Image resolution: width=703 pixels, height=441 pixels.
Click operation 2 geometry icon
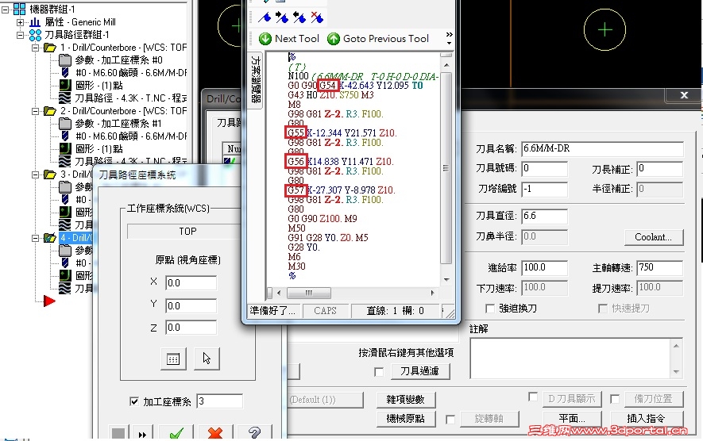point(65,148)
